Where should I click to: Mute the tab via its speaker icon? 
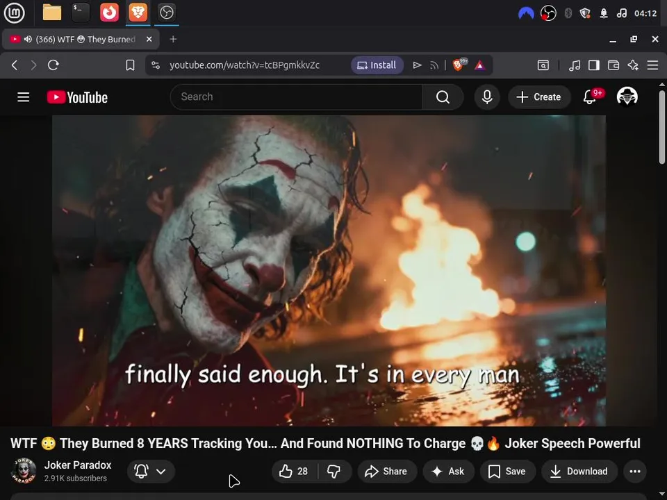click(x=28, y=39)
